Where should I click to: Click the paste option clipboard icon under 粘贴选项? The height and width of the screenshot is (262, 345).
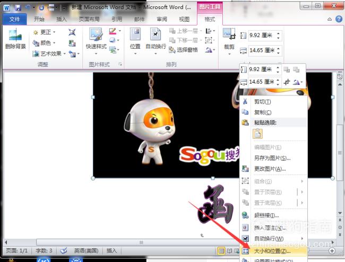coord(257,134)
